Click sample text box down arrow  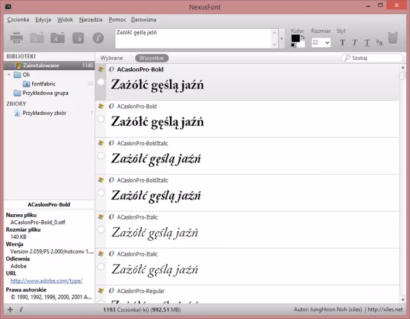click(274, 44)
